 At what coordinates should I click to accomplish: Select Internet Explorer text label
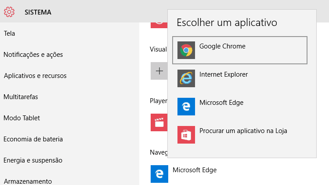click(x=224, y=74)
